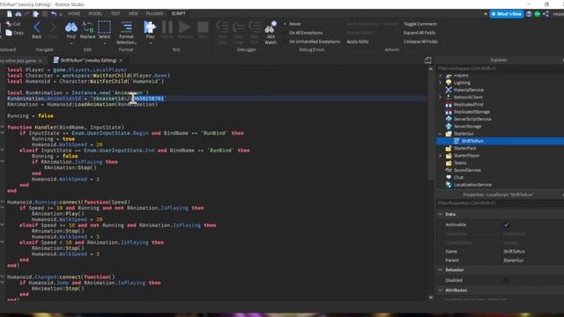Click the script editor scroll down arrow
This screenshot has height=317, width=564.
coord(431,298)
